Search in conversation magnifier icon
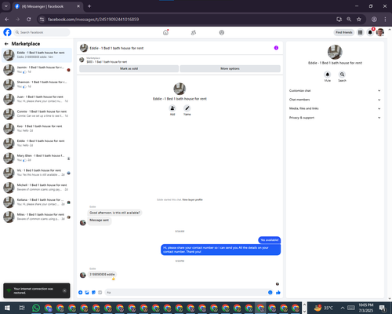 [342, 75]
